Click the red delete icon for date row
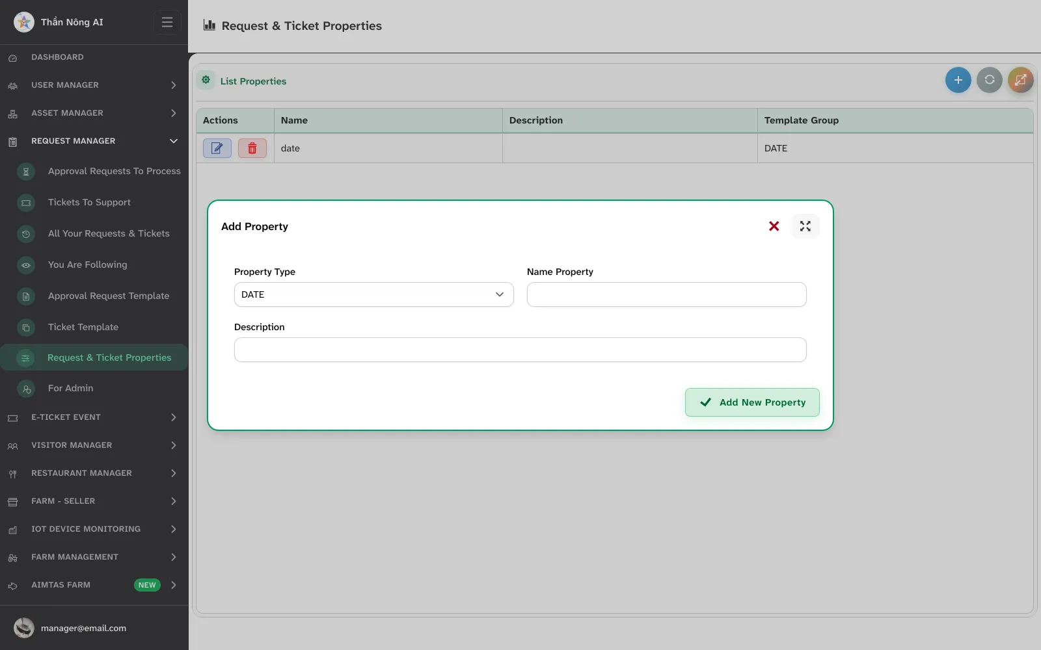Screen dimensions: 1041x650 point(252,148)
